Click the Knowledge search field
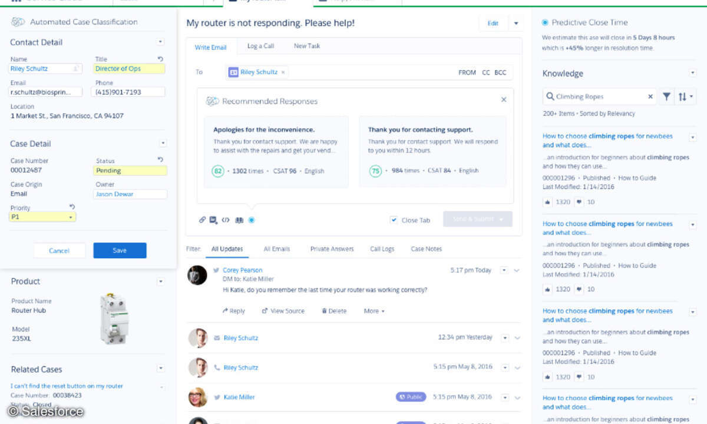 pyautogui.click(x=600, y=97)
